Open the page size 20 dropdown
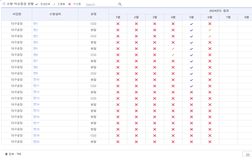This screenshot has height=157, width=252. pyautogui.click(x=247, y=155)
